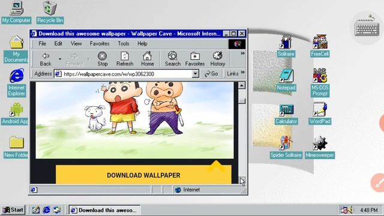This screenshot has height=216, width=384.
Task: Click the Internet Explorer title bar icon
Action: pyautogui.click(x=34, y=34)
